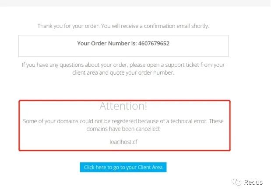Click "domains have been cancelled:" line
Screen dimensions: 271x193
click(x=124, y=128)
